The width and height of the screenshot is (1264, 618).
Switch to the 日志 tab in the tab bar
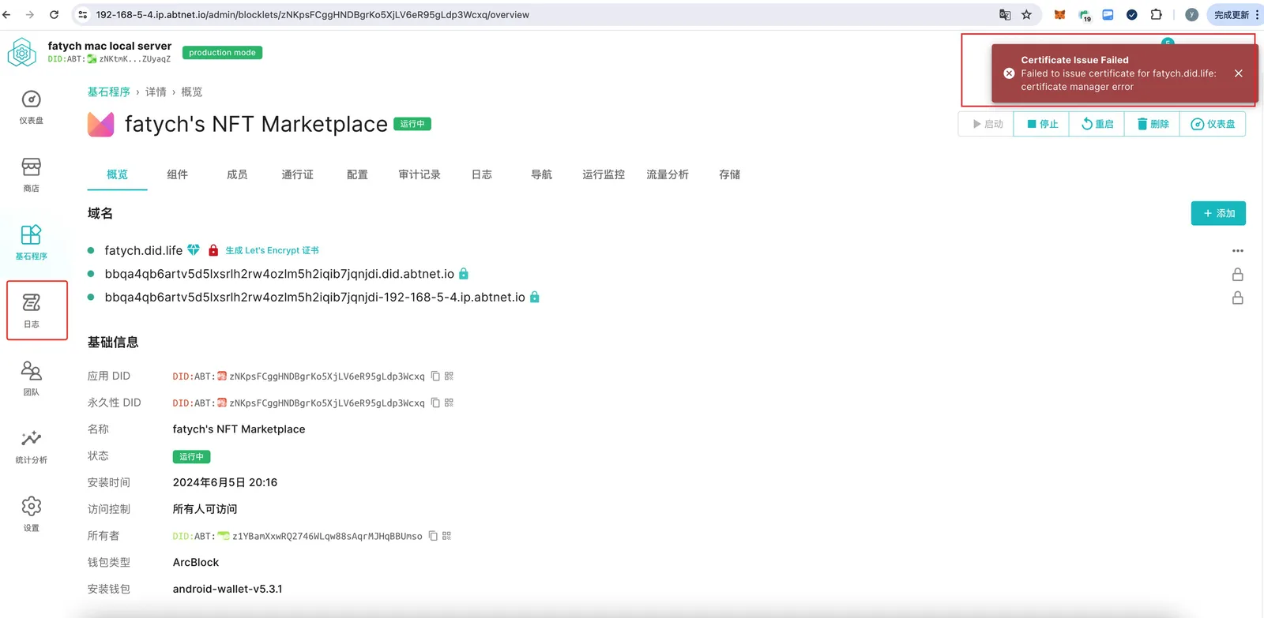[x=482, y=174]
